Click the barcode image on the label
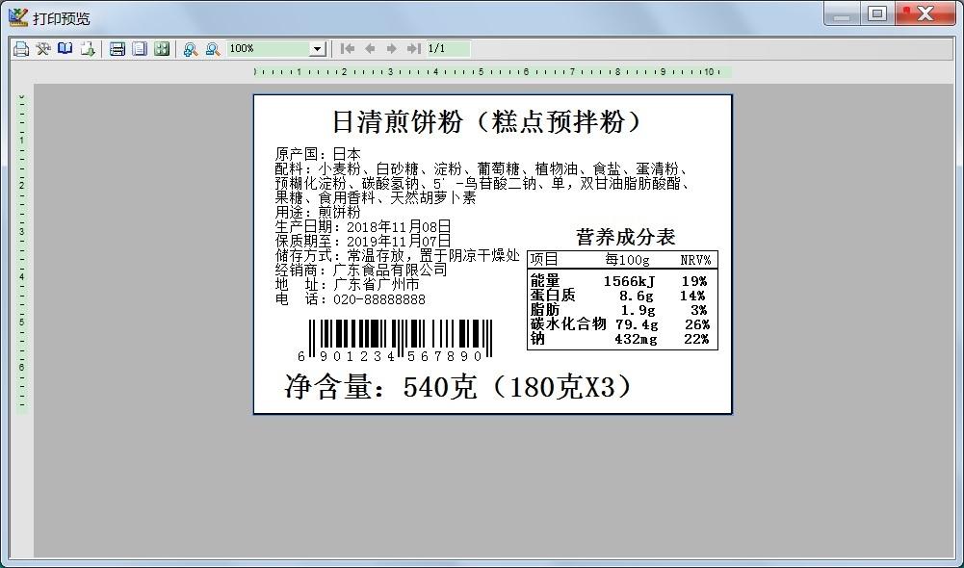This screenshot has height=568, width=964. [395, 340]
